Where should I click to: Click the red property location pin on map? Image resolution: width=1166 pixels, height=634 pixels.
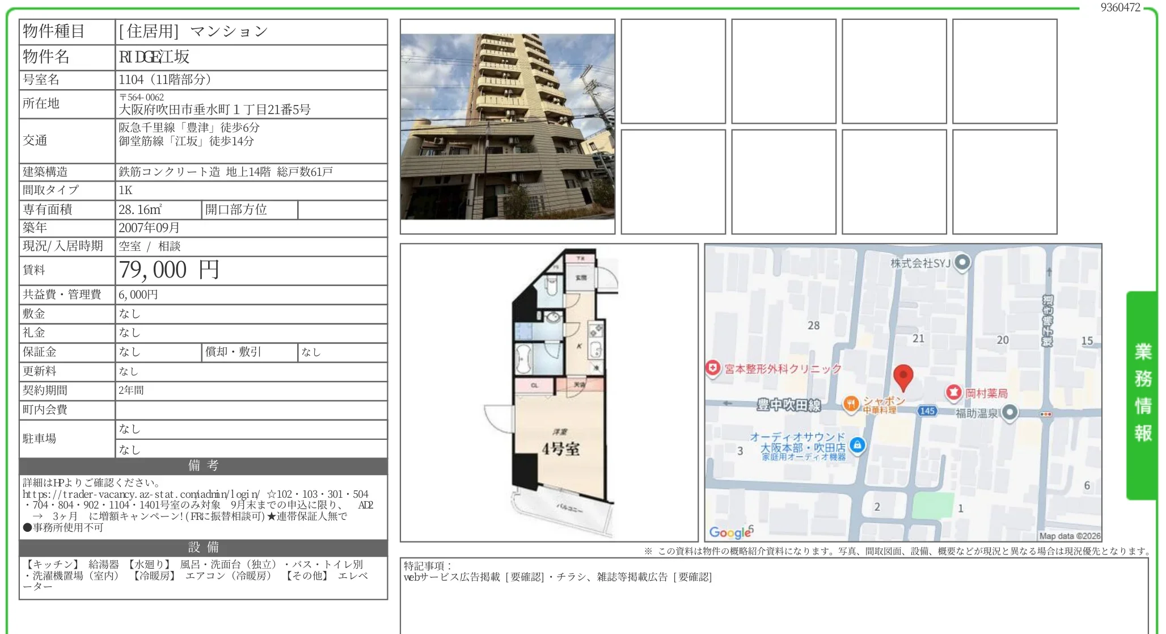[903, 377]
